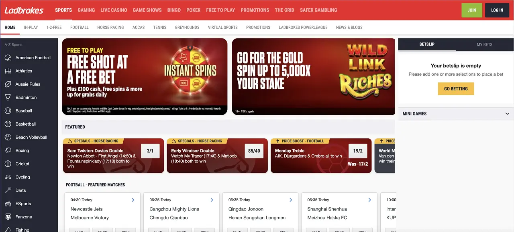This screenshot has height=232, width=514.
Task: Switch to the My Bets tab
Action: (485, 44)
